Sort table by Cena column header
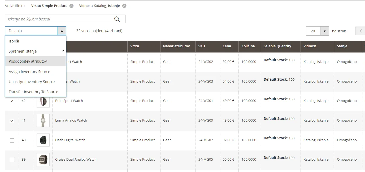Image resolution: width=365 pixels, height=172 pixels. [x=227, y=46]
